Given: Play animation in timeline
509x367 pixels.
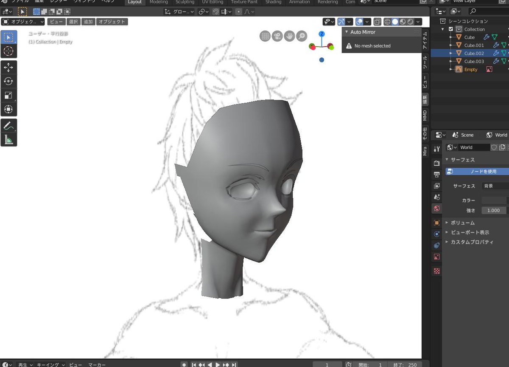Looking at the screenshot, I should tap(218, 364).
